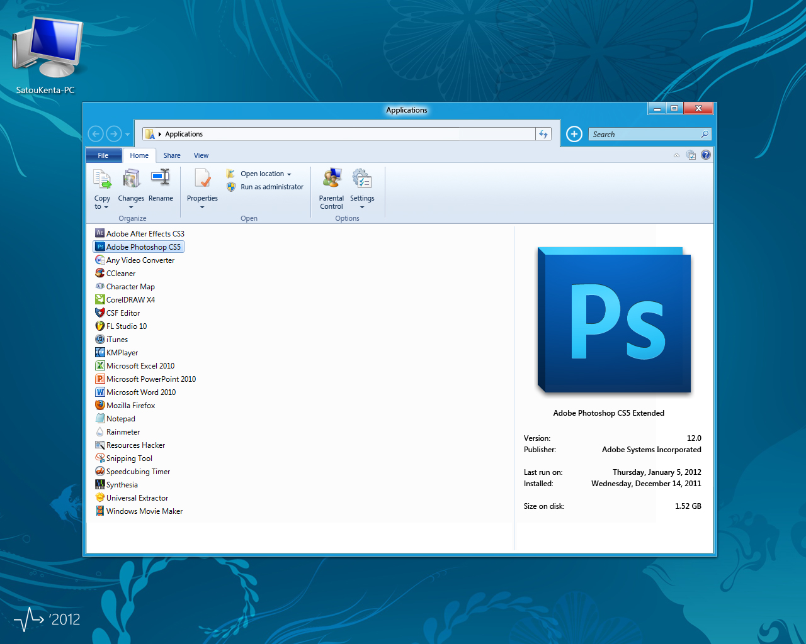Switch to the Home ribbon tab
The image size is (806, 644).
click(x=139, y=155)
